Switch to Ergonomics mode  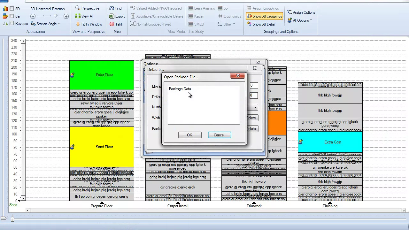[229, 16]
